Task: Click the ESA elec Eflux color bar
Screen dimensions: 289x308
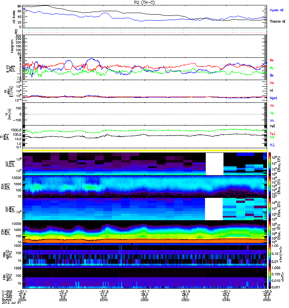Action: [269, 232]
